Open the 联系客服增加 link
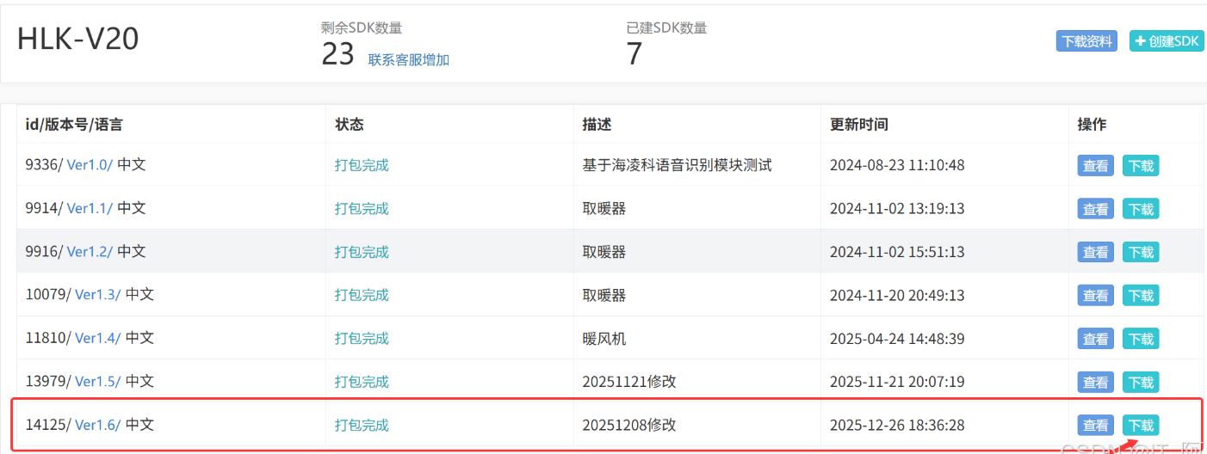This screenshot has height=454, width=1207. click(x=409, y=59)
